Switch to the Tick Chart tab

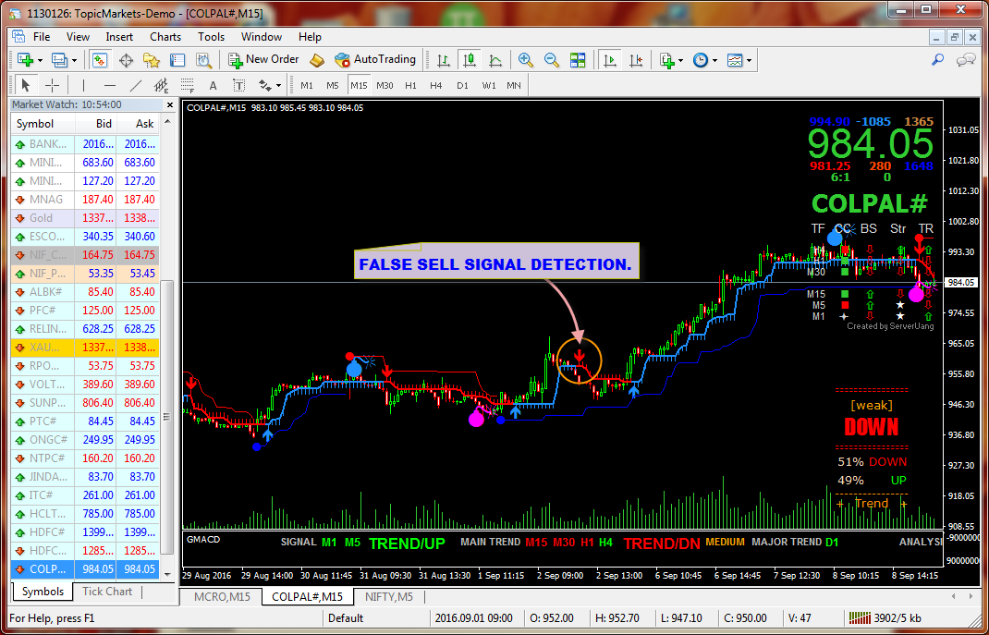click(x=107, y=591)
